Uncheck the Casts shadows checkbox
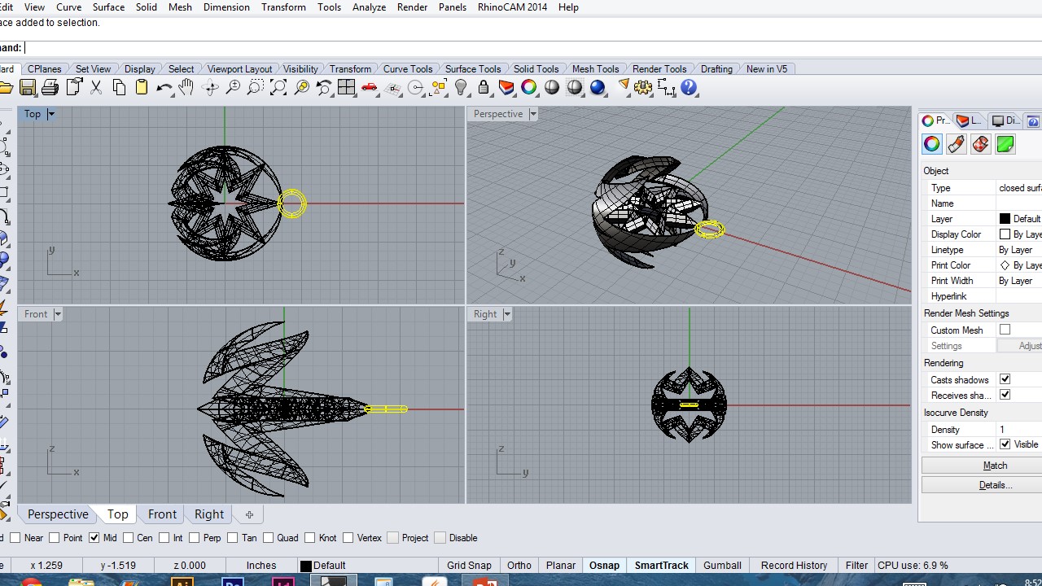The width and height of the screenshot is (1042, 586). (x=1005, y=379)
